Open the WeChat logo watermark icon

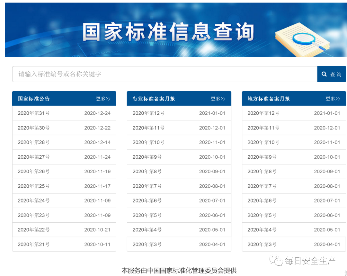point(276,261)
